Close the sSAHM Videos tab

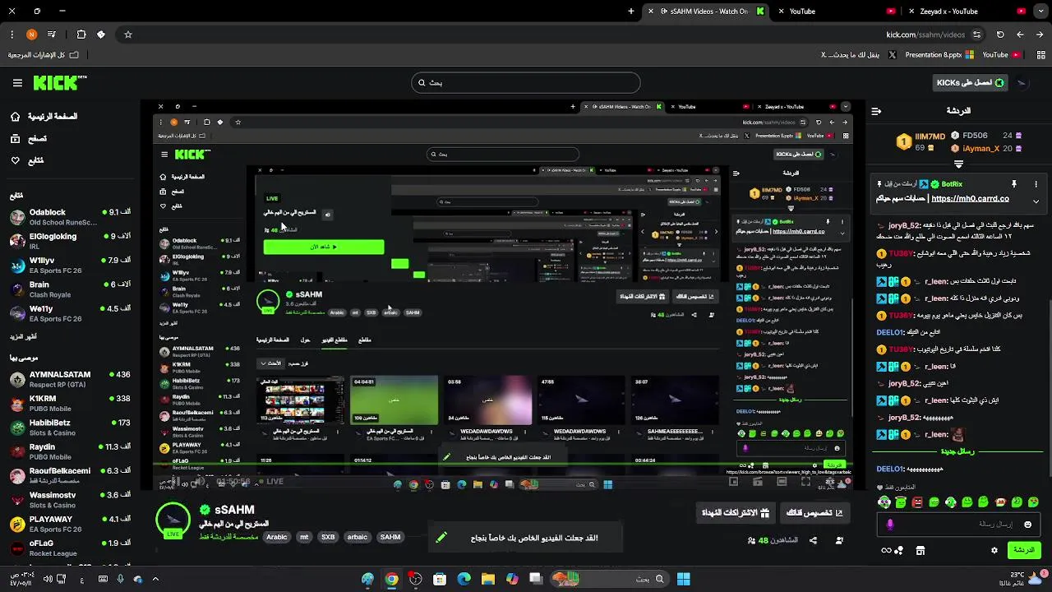tap(651, 12)
